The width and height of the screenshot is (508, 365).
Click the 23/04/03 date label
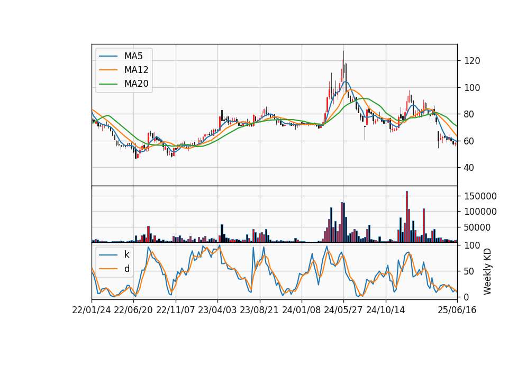pyautogui.click(x=217, y=310)
